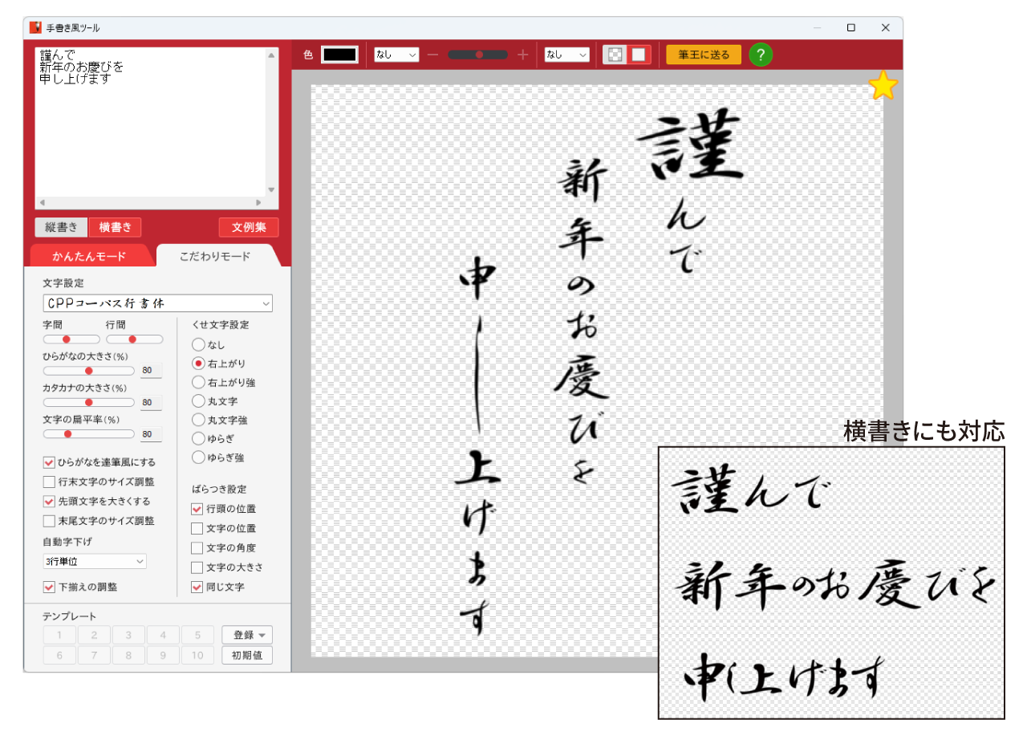The height and width of the screenshot is (740, 1027).
Task: Open the CPPコーパス行書体 font dropdown
Action: point(157,303)
